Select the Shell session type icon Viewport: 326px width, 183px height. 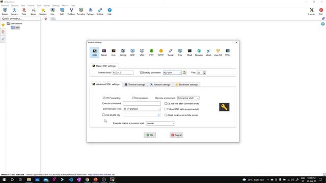[189, 52]
